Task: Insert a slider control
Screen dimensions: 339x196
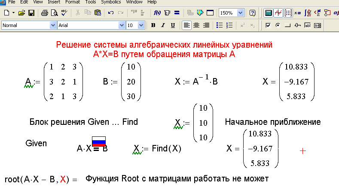Action: [x=297, y=25]
